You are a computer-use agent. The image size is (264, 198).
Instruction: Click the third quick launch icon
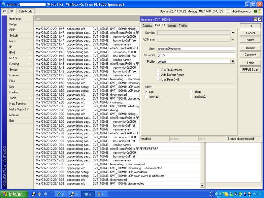tap(46, 194)
